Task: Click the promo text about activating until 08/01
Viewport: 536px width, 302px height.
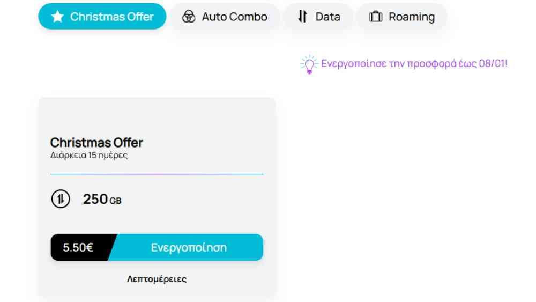Action: (x=414, y=64)
